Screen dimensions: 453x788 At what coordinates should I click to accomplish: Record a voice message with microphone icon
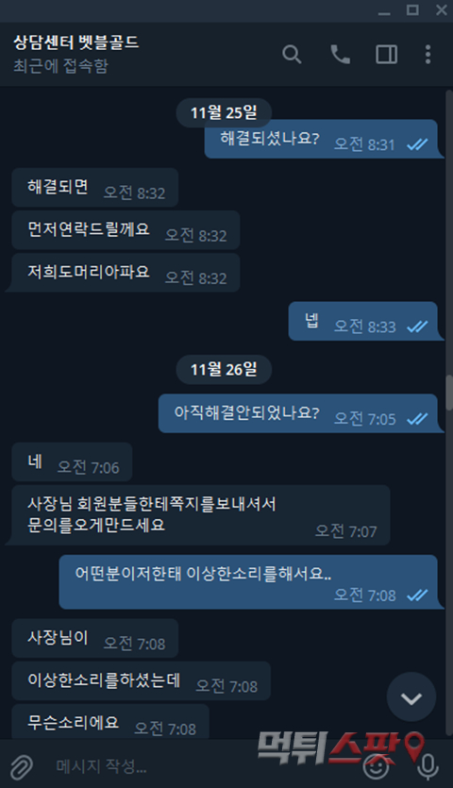pyautogui.click(x=428, y=766)
